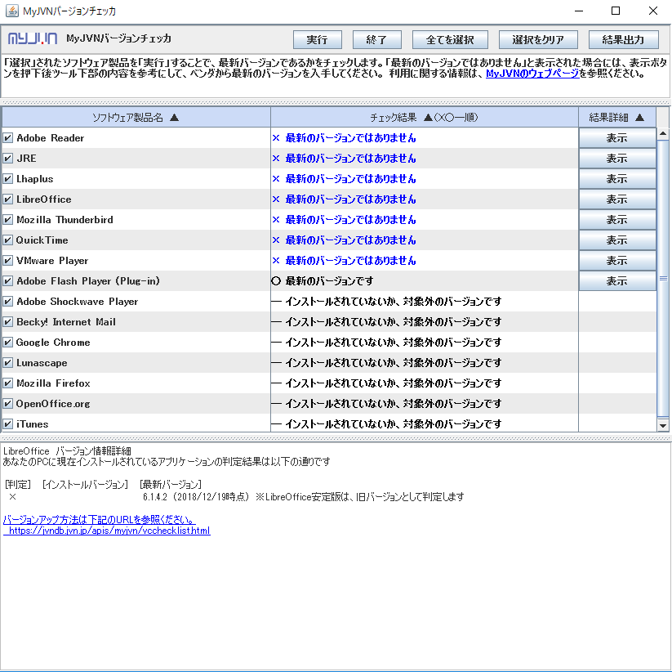
Task: Click the 6.1.4.2 latest version text
Action: click(154, 497)
